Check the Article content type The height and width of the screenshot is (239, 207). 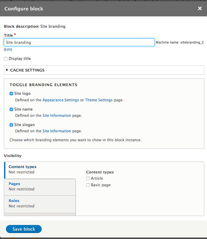tap(88, 178)
